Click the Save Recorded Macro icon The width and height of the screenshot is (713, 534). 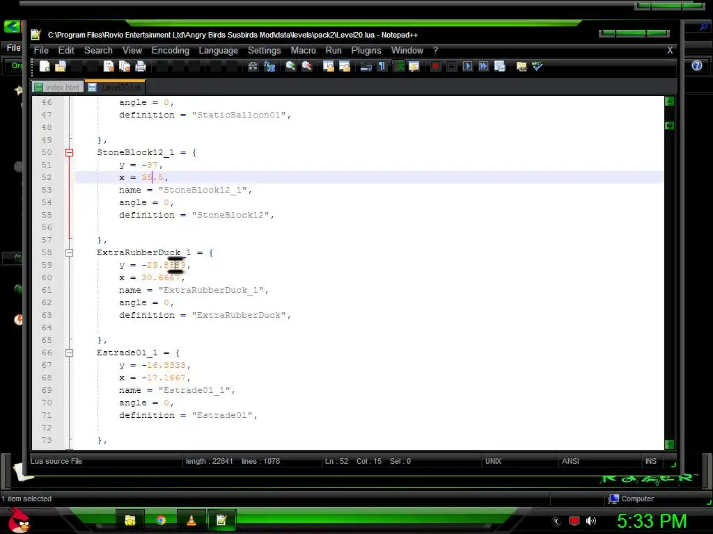click(x=500, y=66)
